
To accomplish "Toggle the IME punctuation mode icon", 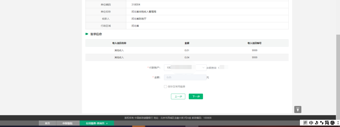I will tap(322, 123).
